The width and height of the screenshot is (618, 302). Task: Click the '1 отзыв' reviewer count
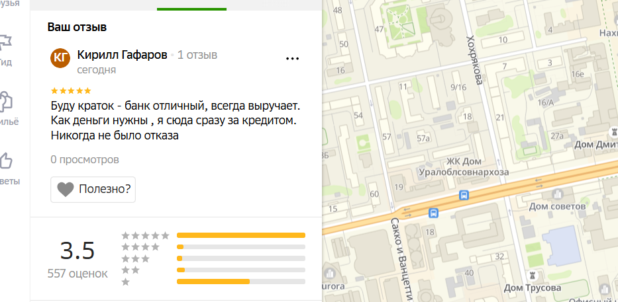tap(197, 55)
